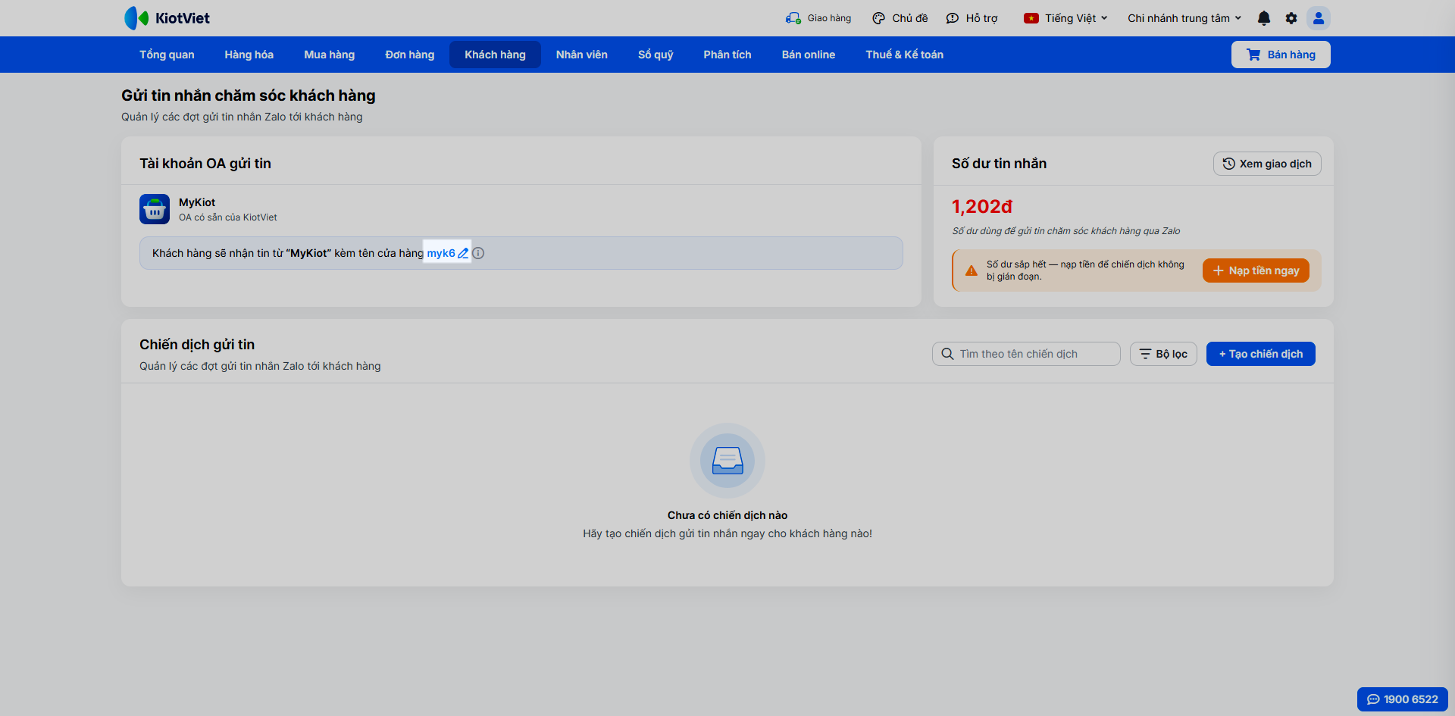Expand Chi nhánh trung tâm branch selector
1455x716 pixels.
coord(1184,18)
